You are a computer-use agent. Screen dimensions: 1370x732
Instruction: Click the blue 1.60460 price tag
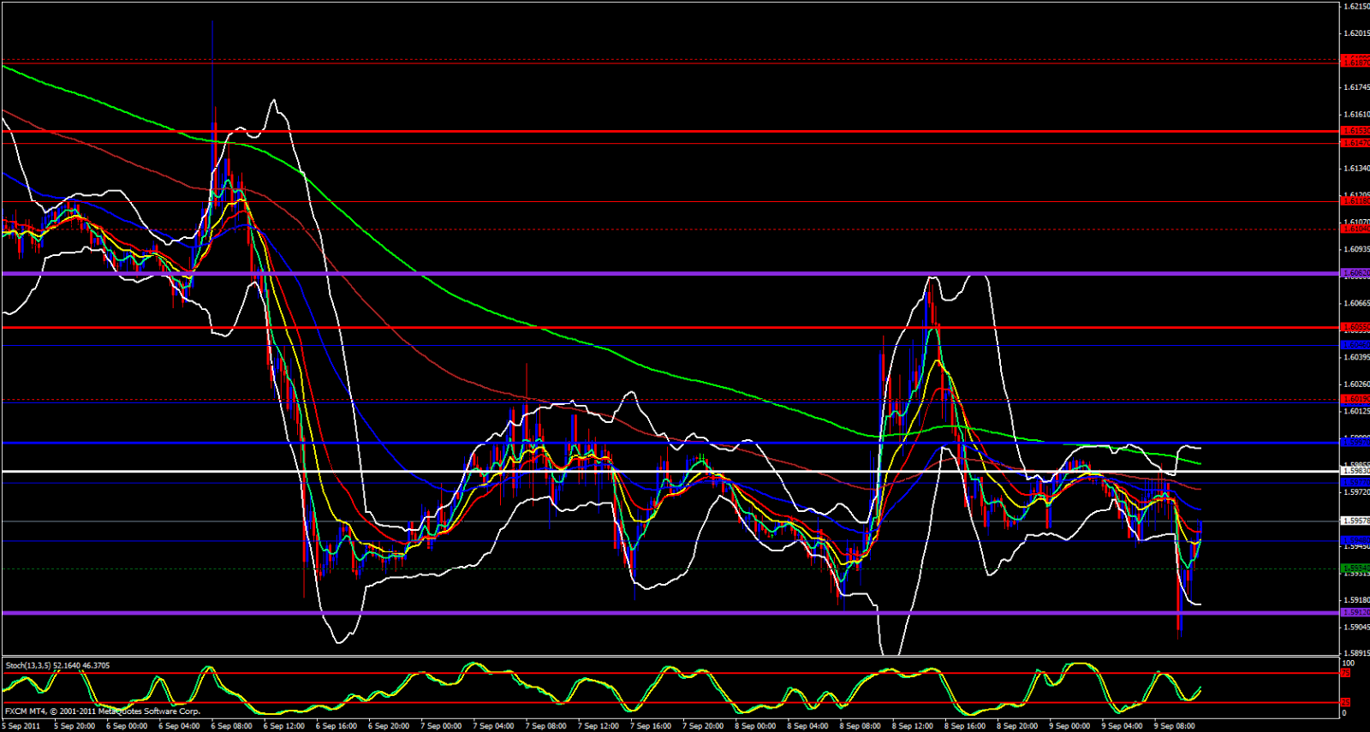point(1355,345)
